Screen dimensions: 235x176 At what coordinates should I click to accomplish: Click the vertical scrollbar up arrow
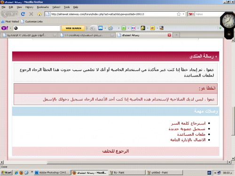click(x=233, y=40)
